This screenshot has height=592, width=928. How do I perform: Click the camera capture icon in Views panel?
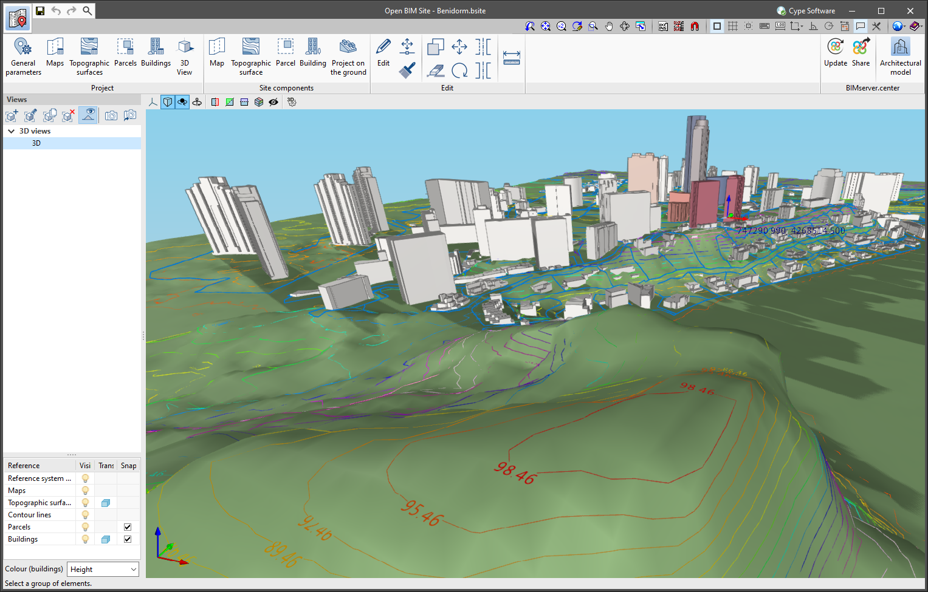[x=111, y=115]
